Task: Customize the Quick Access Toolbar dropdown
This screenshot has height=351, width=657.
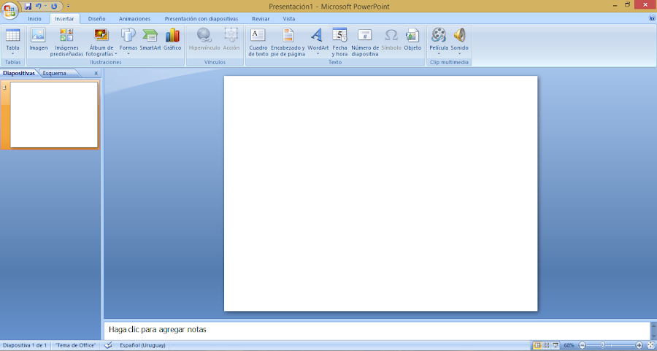Action: tap(69, 7)
